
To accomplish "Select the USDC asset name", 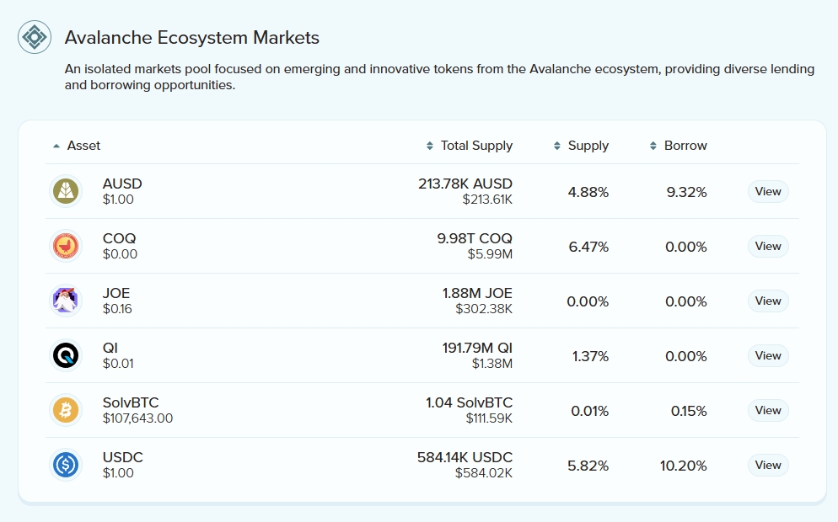I will click(x=123, y=457).
